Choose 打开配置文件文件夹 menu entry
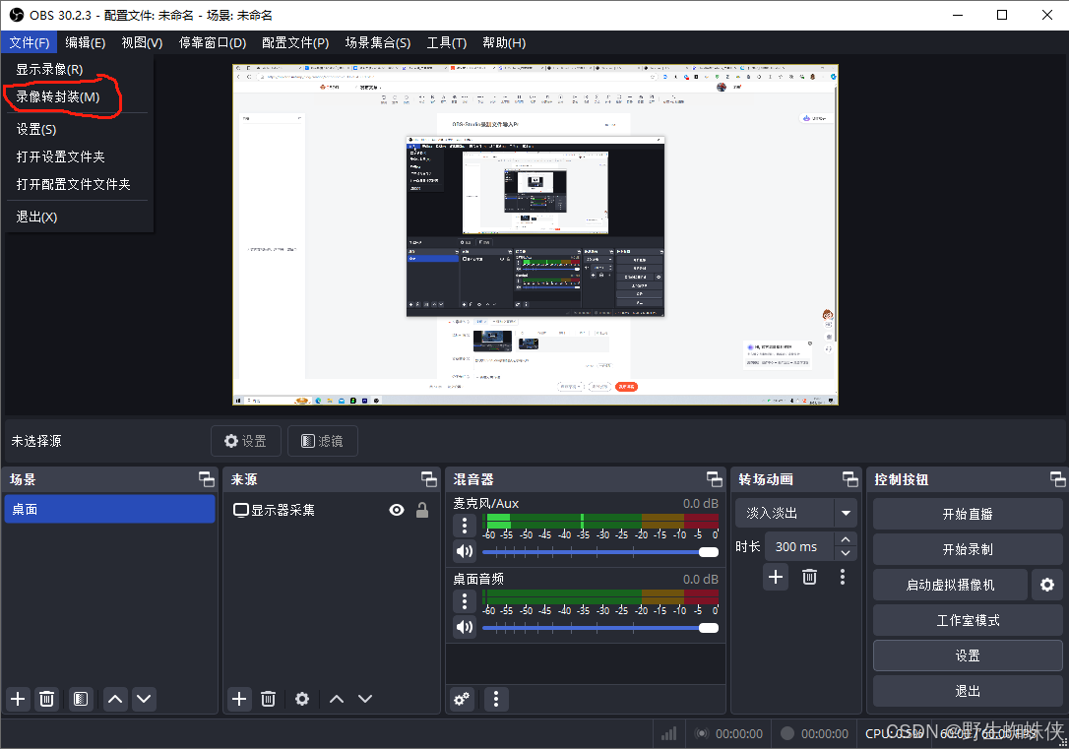This screenshot has height=749, width=1069. (x=79, y=184)
